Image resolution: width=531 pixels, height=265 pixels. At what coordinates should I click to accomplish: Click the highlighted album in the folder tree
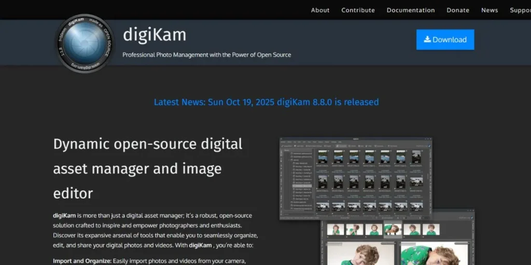pyautogui.click(x=302, y=185)
